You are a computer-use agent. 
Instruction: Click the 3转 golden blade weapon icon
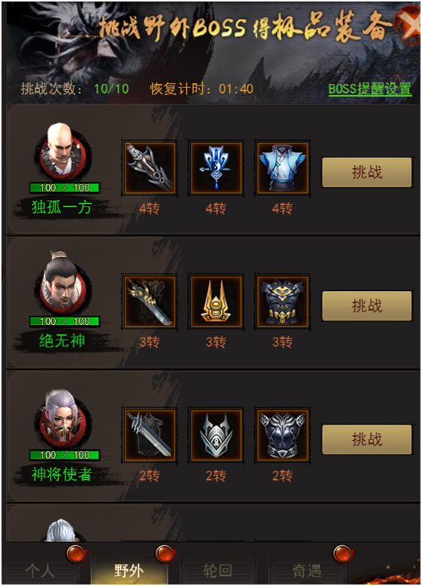click(x=150, y=302)
